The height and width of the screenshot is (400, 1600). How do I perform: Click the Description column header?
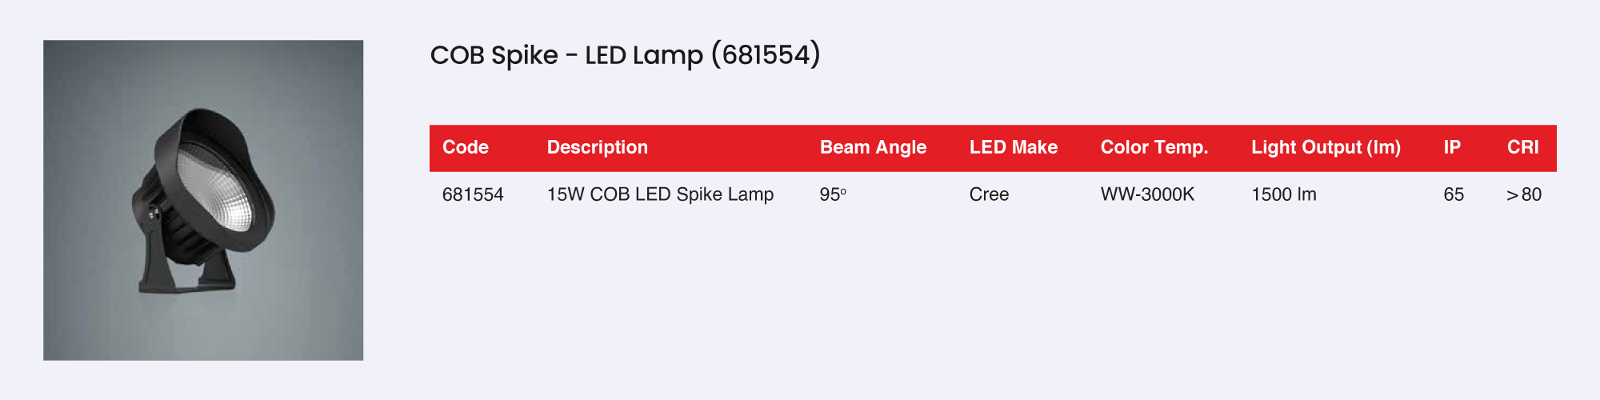pos(597,147)
